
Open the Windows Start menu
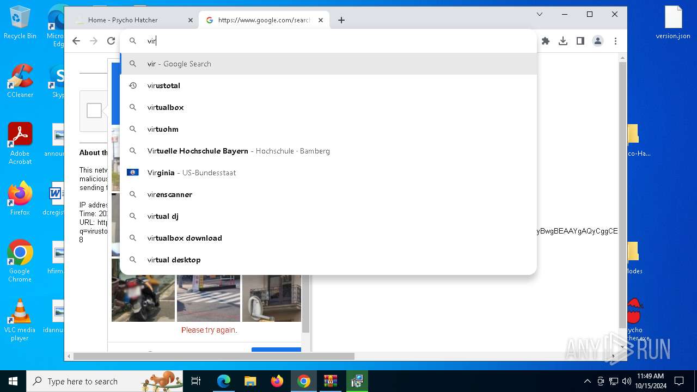click(x=13, y=381)
